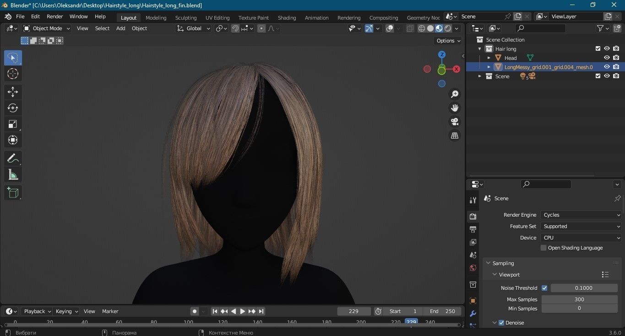Activate the Annotate pencil tool
Screen dimensions: 625x336
pyautogui.click(x=13, y=159)
